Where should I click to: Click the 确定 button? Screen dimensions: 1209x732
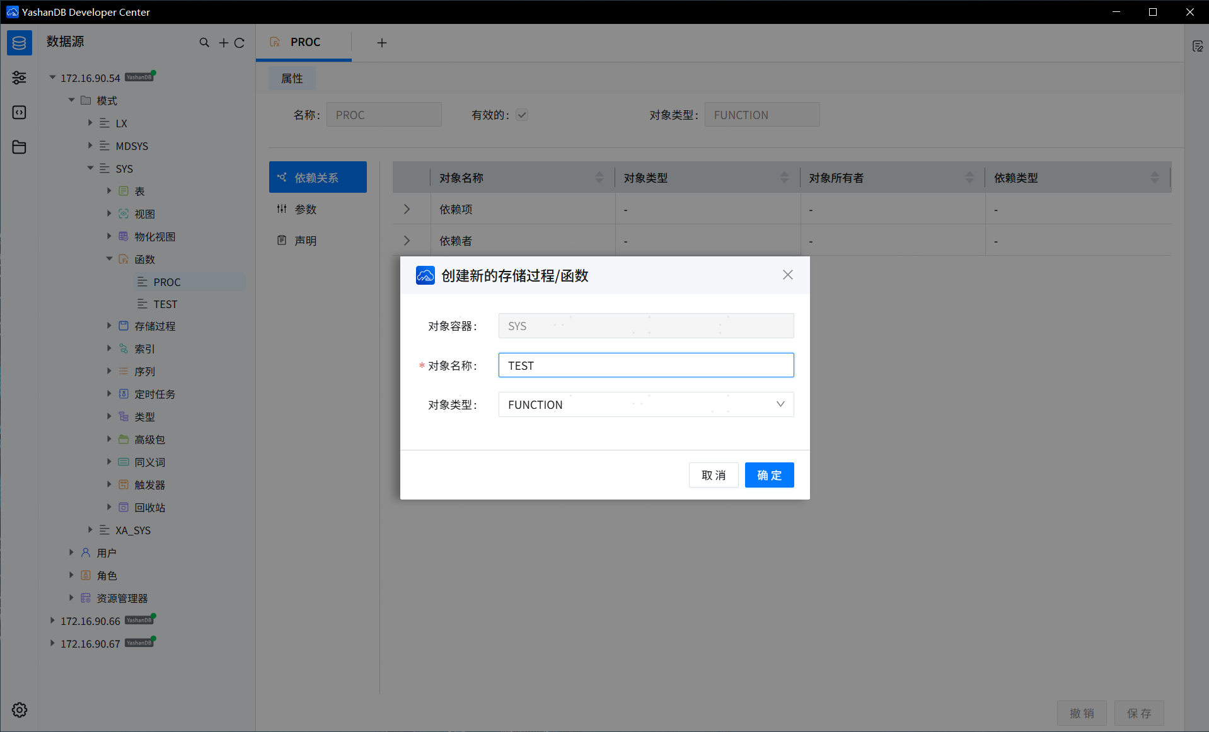[770, 475]
